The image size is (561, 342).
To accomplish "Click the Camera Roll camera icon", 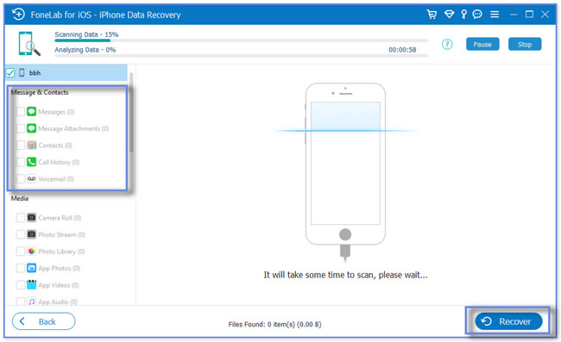I will (x=31, y=217).
